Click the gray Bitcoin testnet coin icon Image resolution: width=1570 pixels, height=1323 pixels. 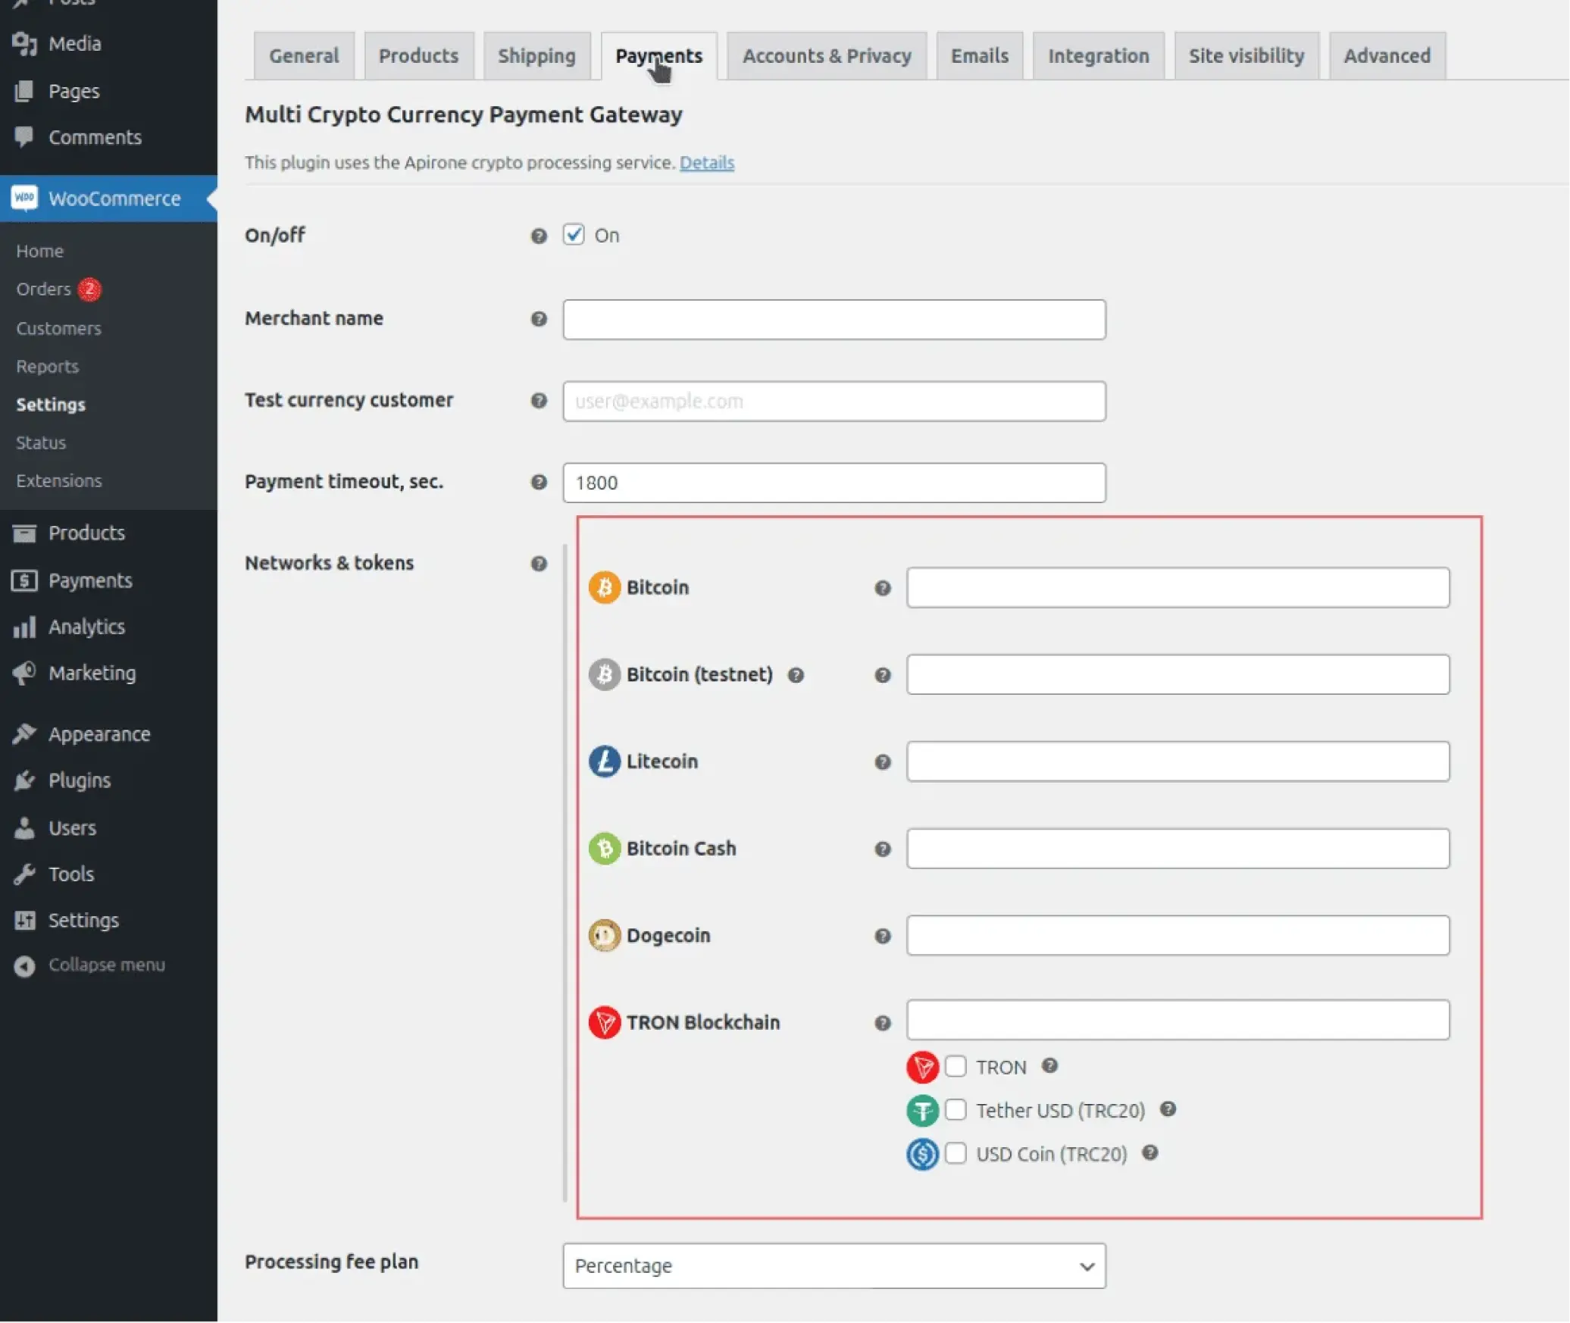[x=605, y=675]
